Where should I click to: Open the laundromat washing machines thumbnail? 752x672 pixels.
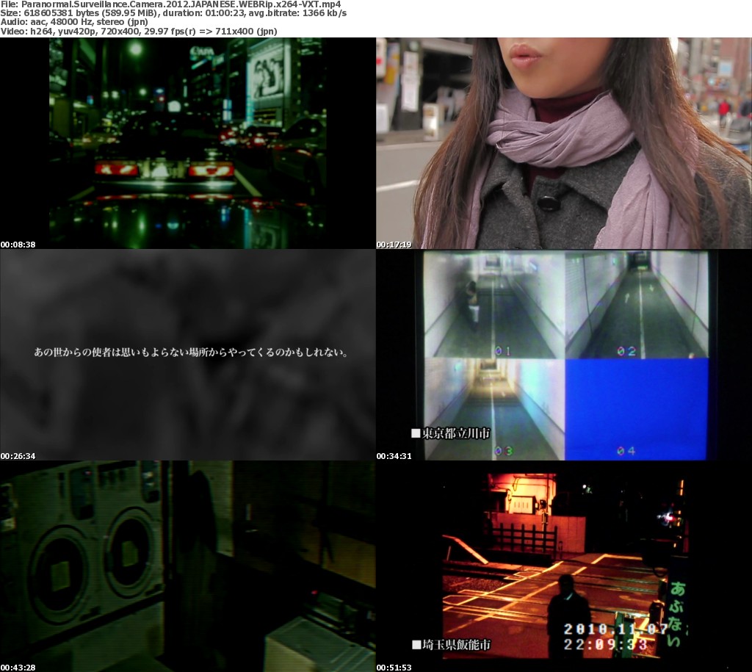click(x=187, y=566)
